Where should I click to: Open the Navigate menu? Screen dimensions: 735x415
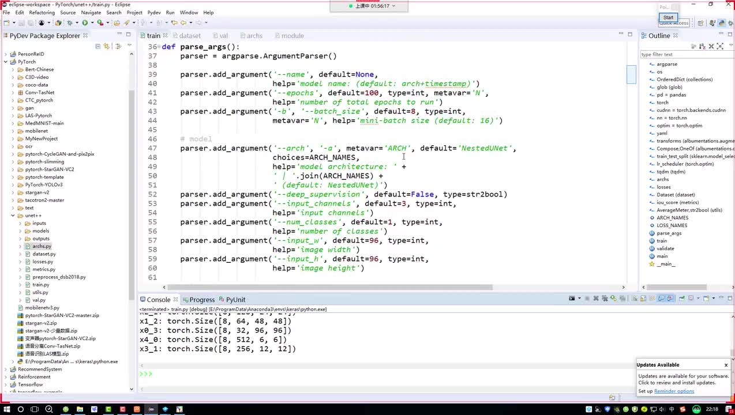[91, 12]
